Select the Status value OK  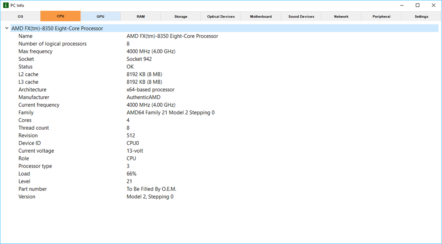pyautogui.click(x=130, y=67)
